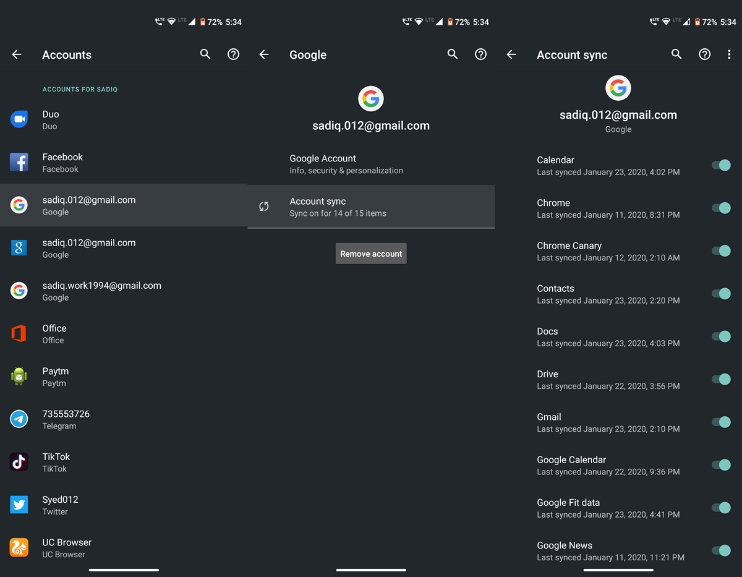Tap the Facebook account label

coord(62,156)
